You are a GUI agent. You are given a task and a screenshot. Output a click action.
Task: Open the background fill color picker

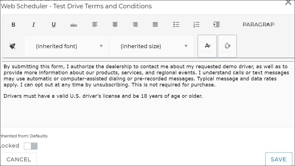pos(227,46)
